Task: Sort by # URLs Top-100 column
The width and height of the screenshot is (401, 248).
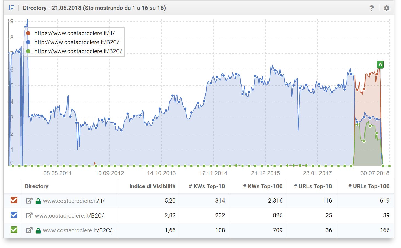Action: tap(369, 186)
